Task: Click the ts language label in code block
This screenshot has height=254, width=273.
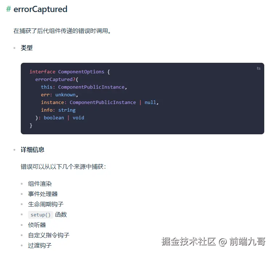Action: click(x=259, y=68)
